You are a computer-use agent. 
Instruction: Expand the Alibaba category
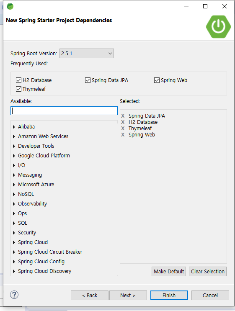click(14, 127)
